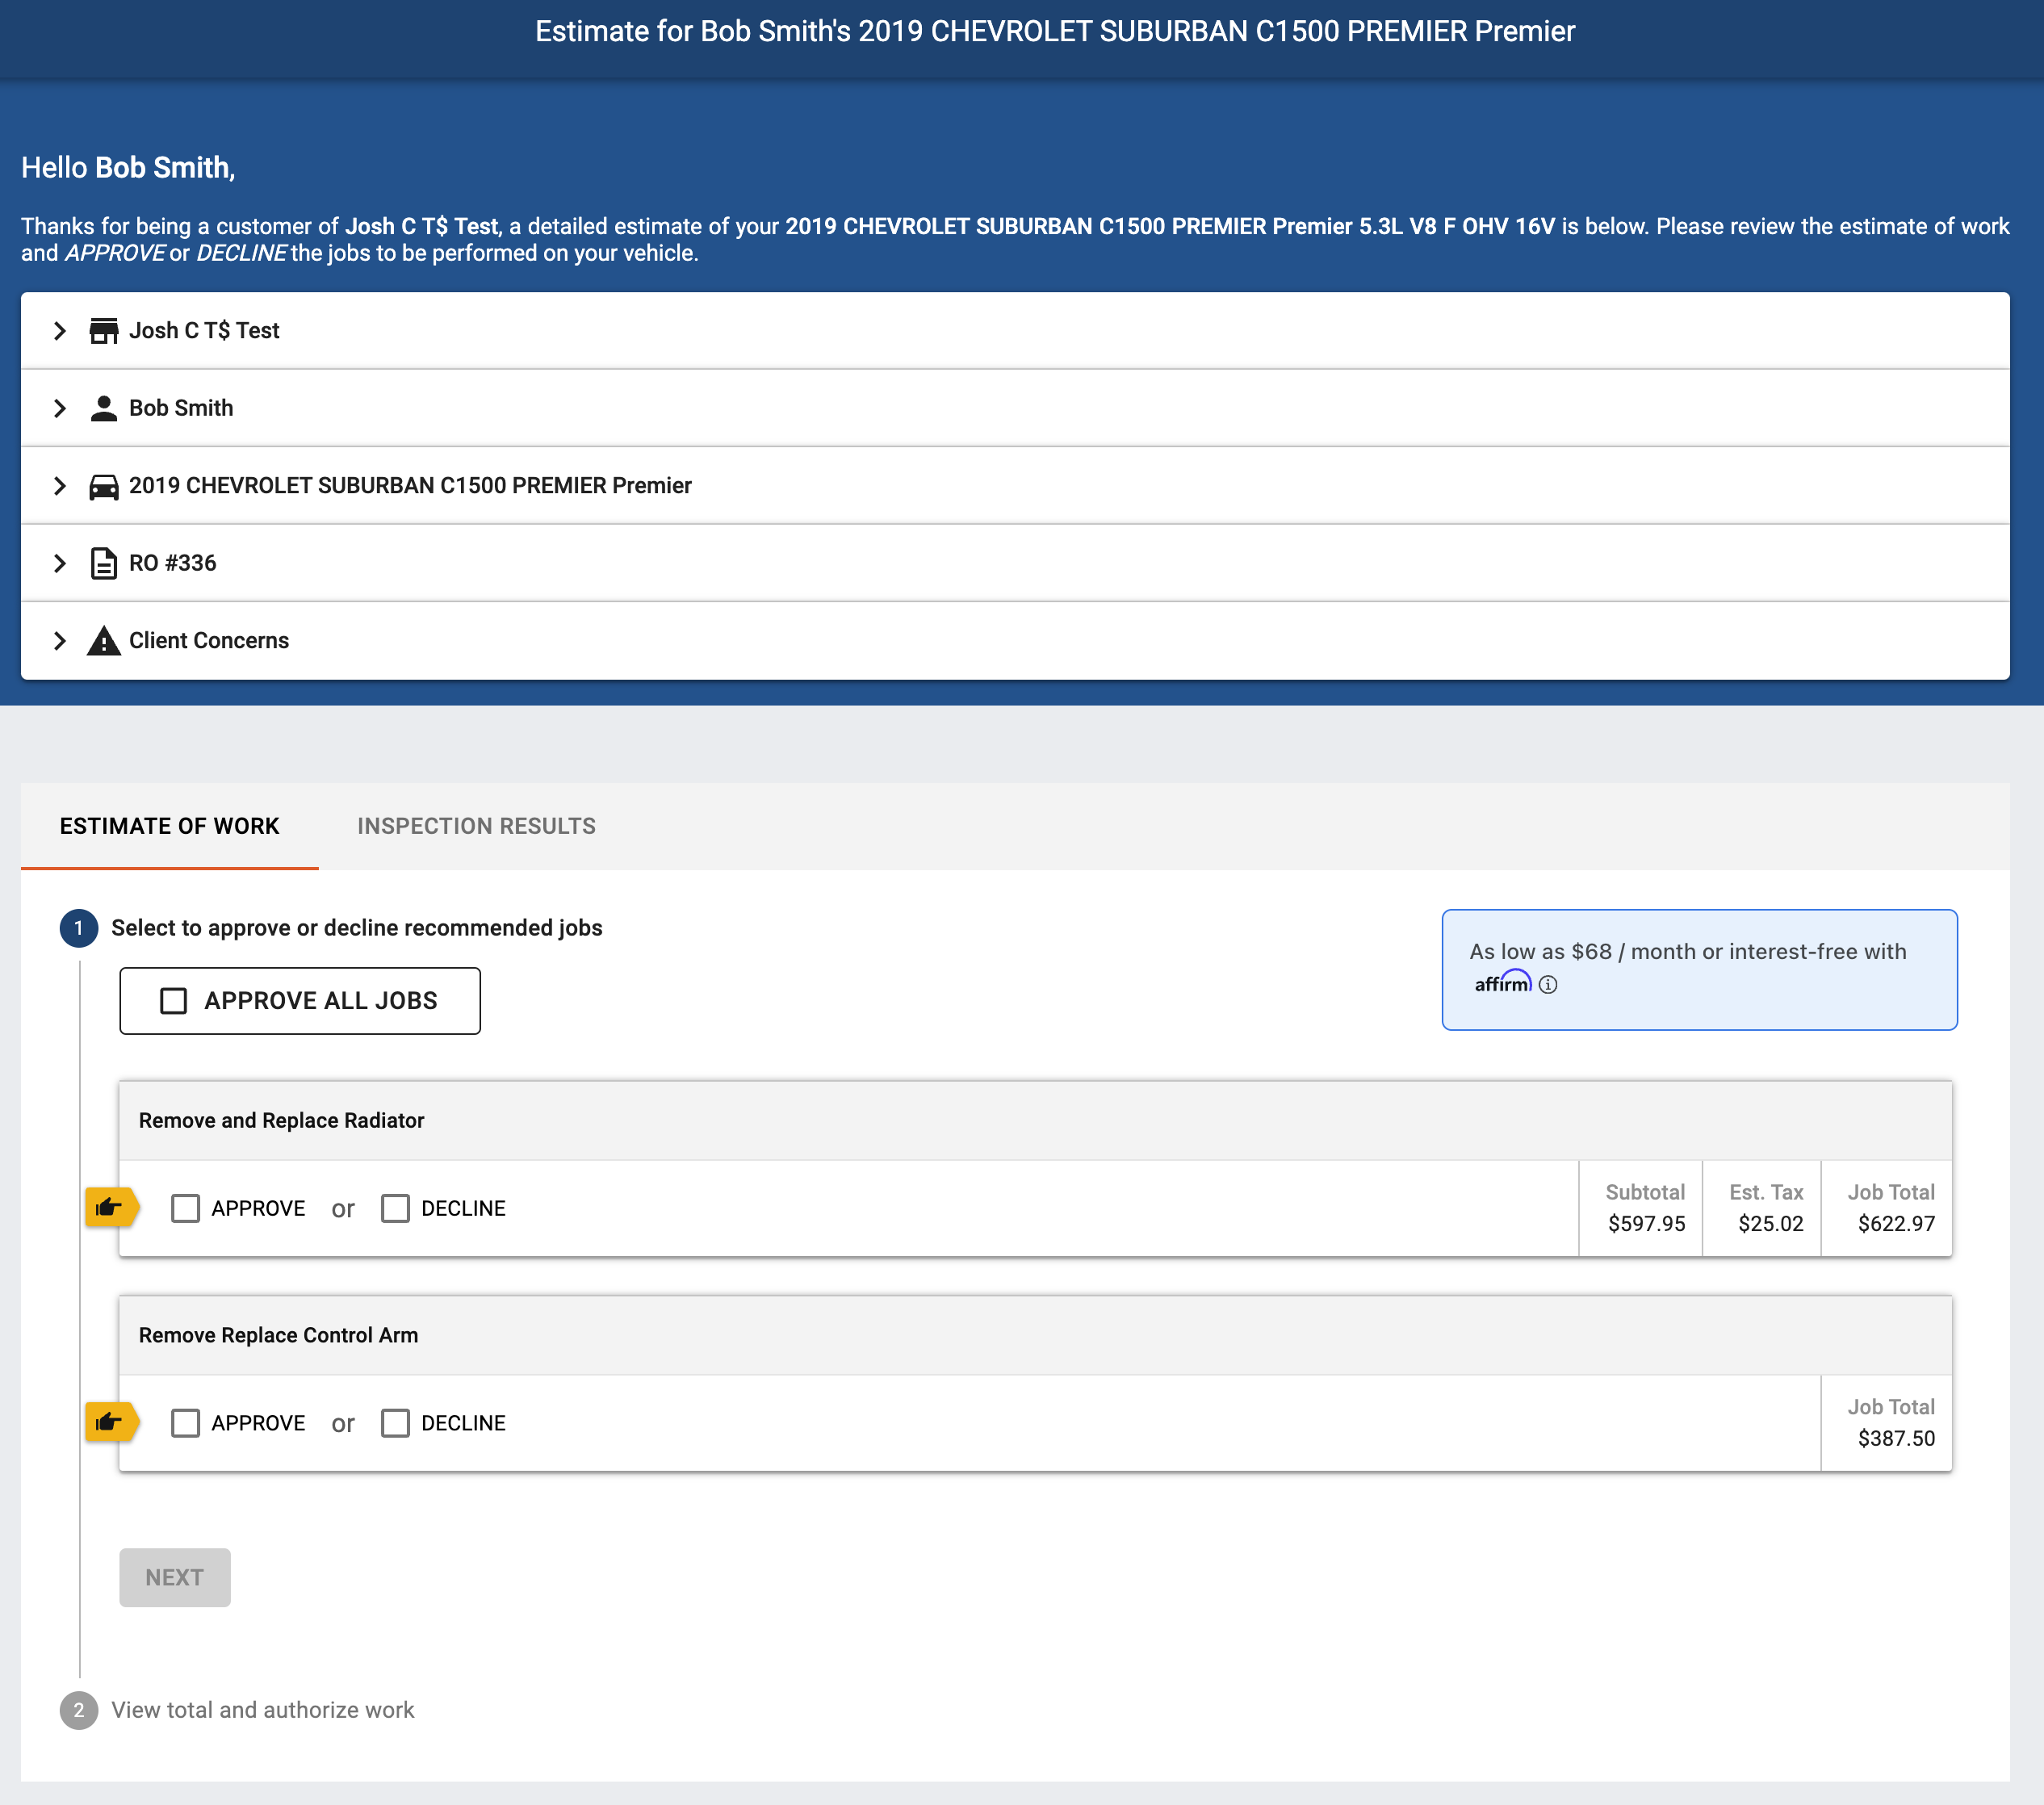Expand the Josh C T$ Test shop row chevron
The image size is (2044, 1805).
click(60, 331)
